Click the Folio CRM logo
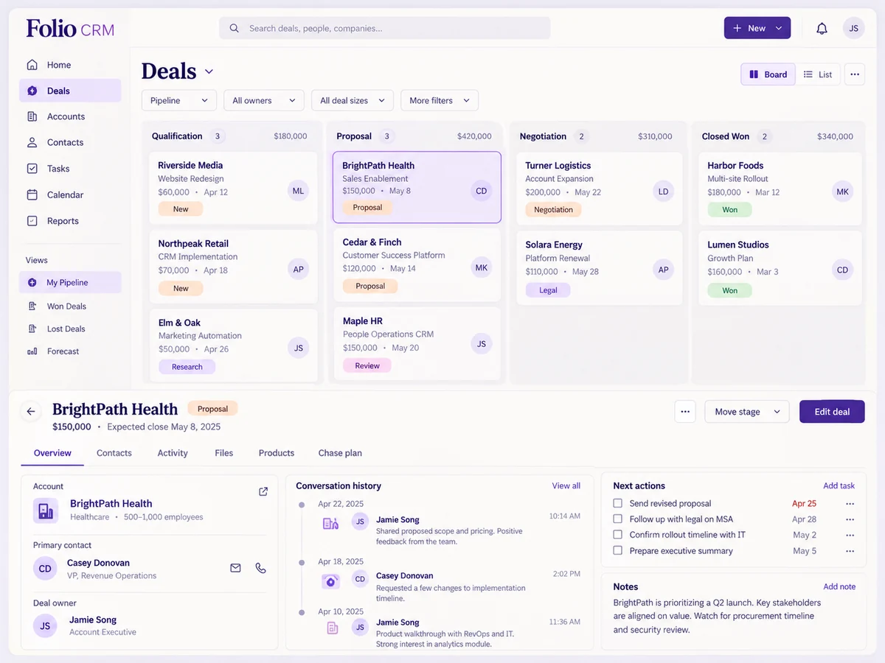Viewport: 885px width, 663px height. pos(70,29)
